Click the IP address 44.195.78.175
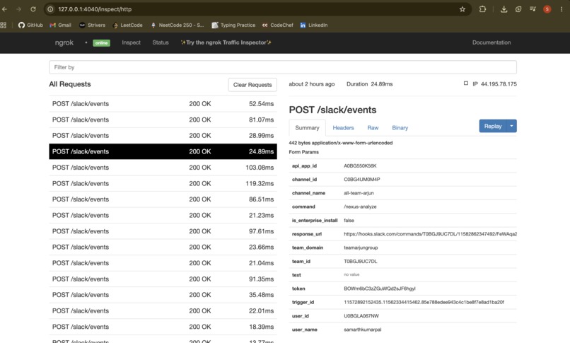Screen dimensions: 570x343 pyautogui.click(x=499, y=84)
